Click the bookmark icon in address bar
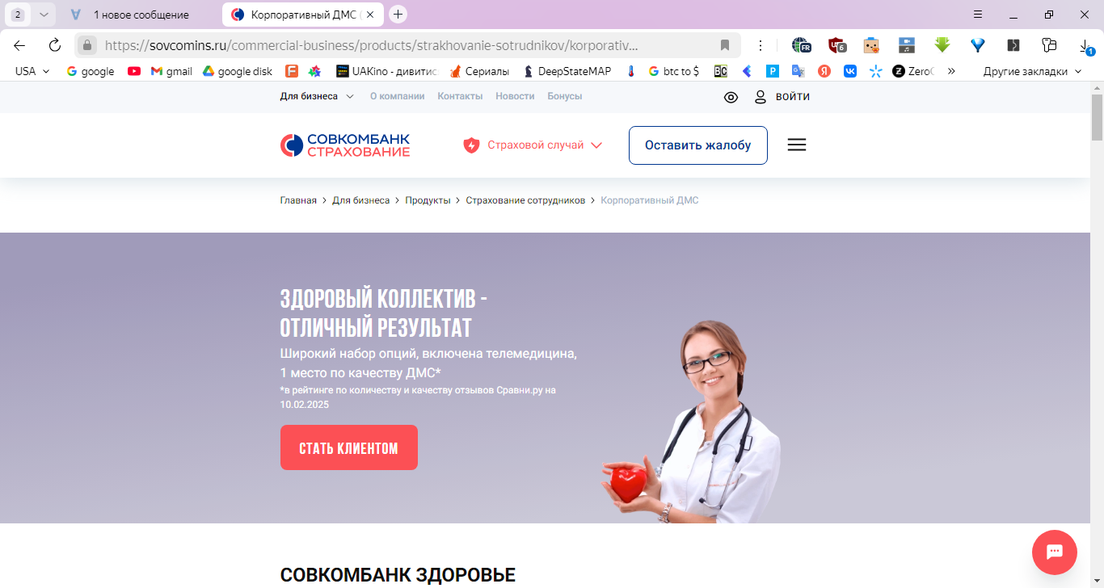This screenshot has height=588, width=1104. click(725, 45)
